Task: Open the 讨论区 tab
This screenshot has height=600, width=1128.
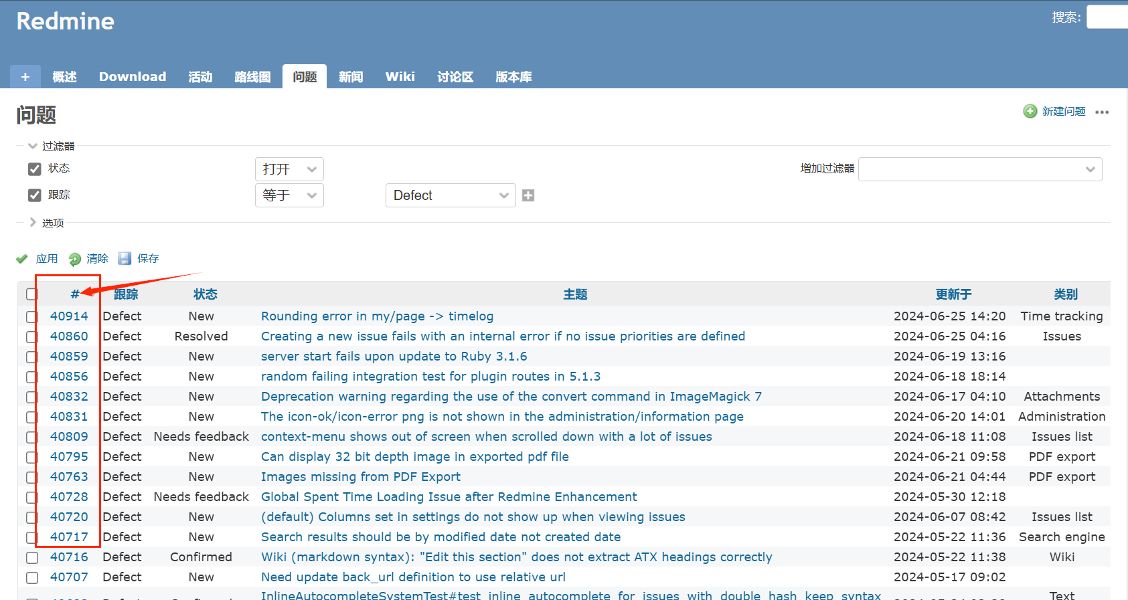Action: pyautogui.click(x=455, y=77)
